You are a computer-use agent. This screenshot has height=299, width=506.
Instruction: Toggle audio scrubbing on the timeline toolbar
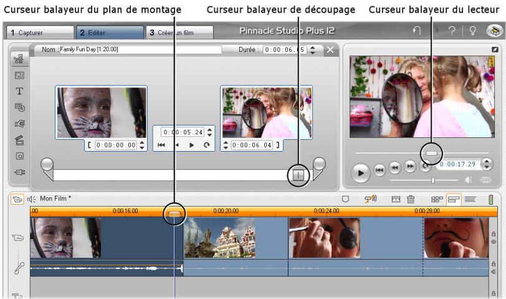tap(370, 199)
